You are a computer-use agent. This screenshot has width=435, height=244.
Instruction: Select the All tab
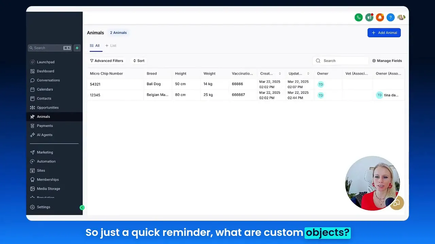(95, 46)
